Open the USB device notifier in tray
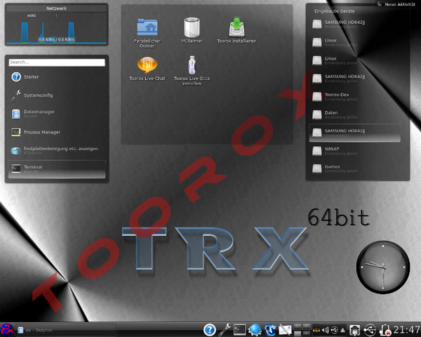The height and width of the screenshot is (337, 421). [x=334, y=330]
